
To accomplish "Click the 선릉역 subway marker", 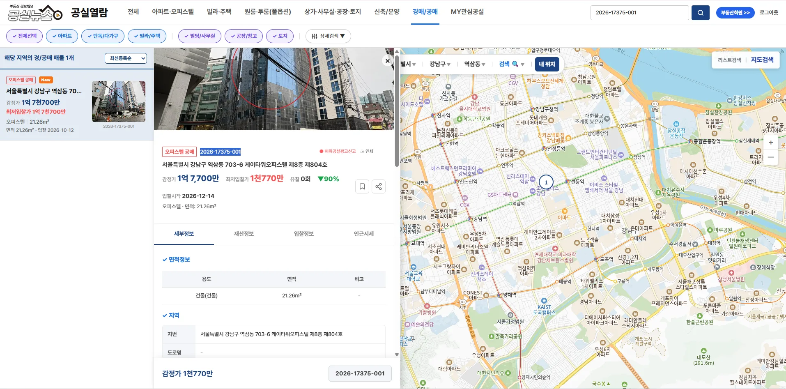I will point(568,181).
